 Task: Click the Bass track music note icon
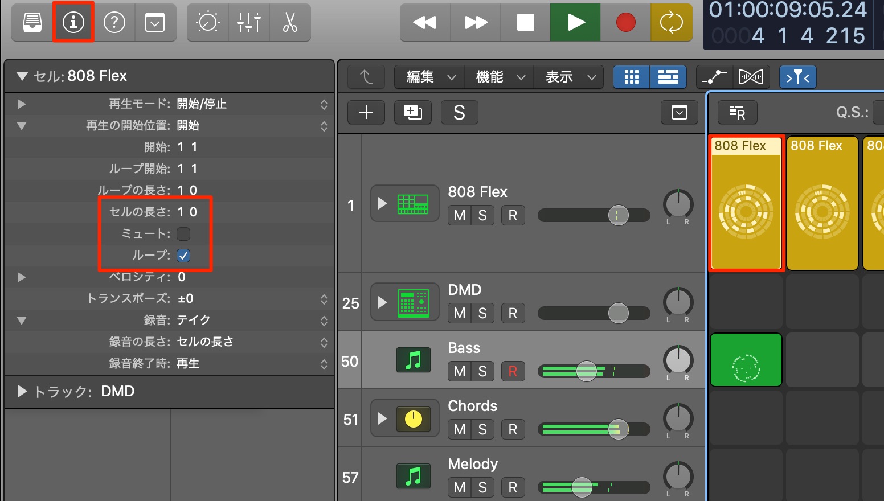click(x=414, y=360)
